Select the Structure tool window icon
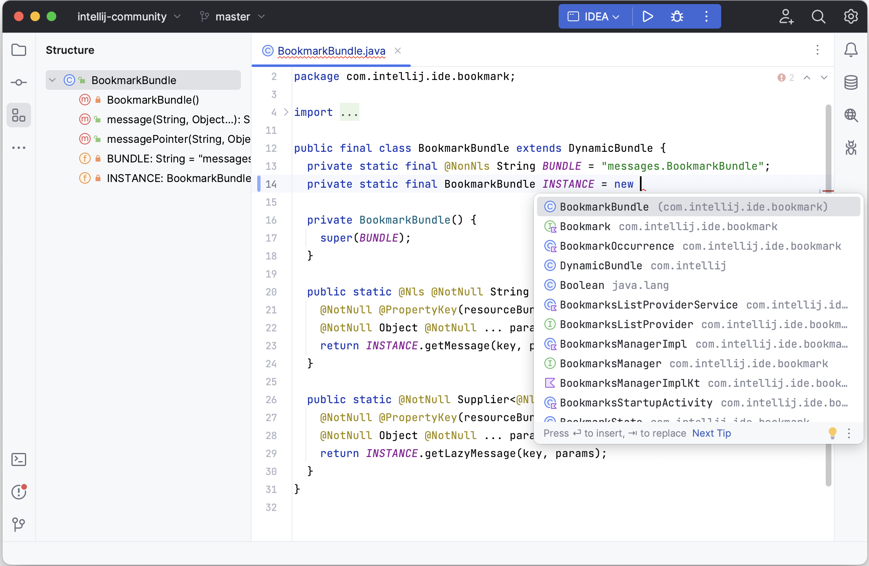The image size is (869, 566). pyautogui.click(x=19, y=115)
